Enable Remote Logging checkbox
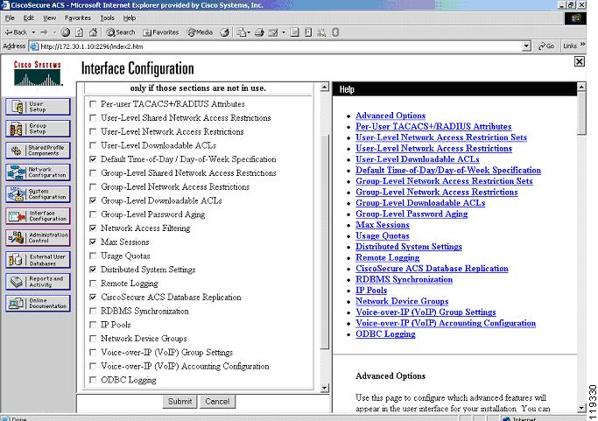The height and width of the screenshot is (421, 598). (x=93, y=284)
